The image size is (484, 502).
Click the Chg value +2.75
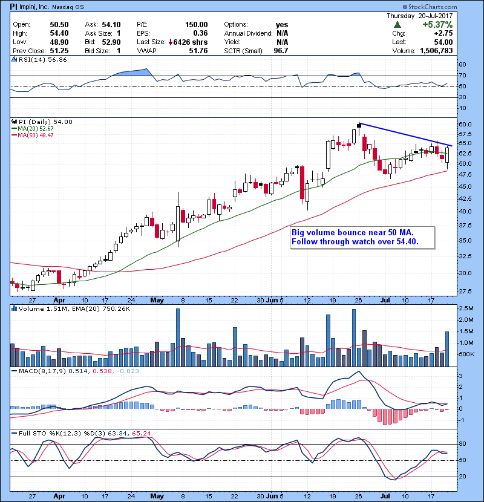point(443,33)
